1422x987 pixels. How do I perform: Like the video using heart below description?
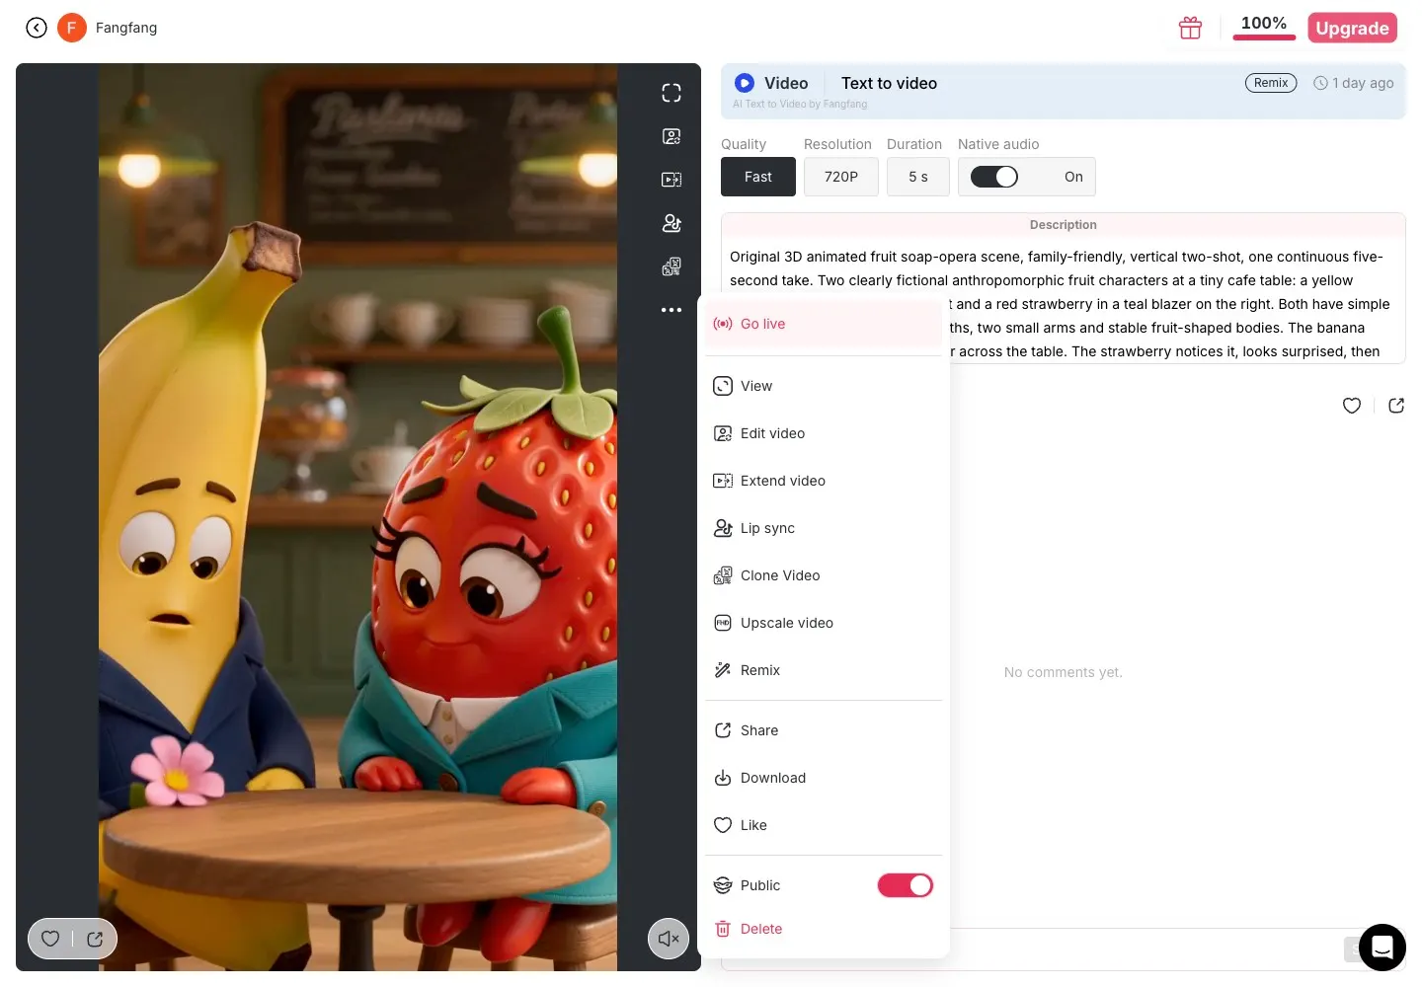click(x=1352, y=406)
